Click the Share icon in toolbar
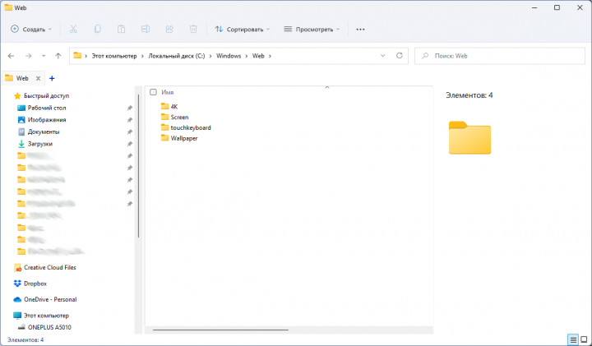The width and height of the screenshot is (592, 346). click(169, 29)
